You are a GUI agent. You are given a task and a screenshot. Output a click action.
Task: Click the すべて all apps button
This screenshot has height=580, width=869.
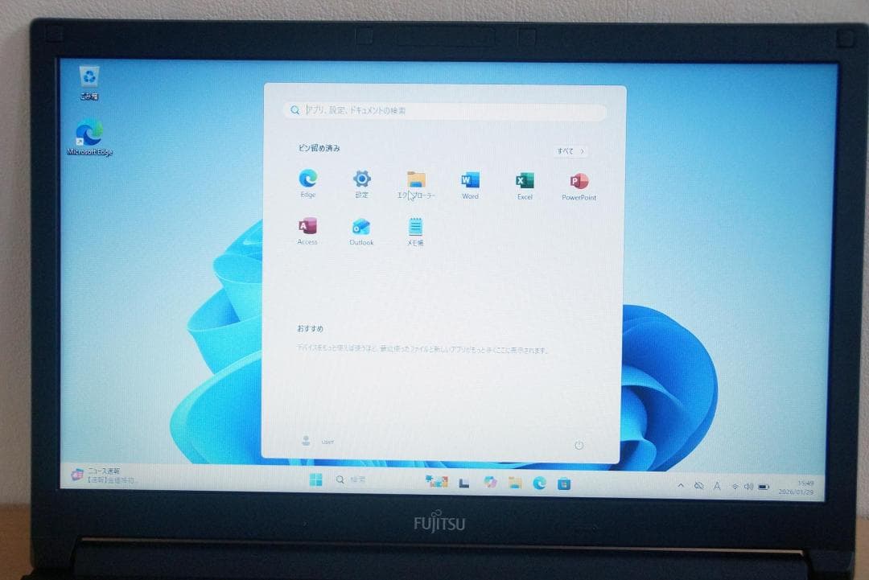click(570, 151)
